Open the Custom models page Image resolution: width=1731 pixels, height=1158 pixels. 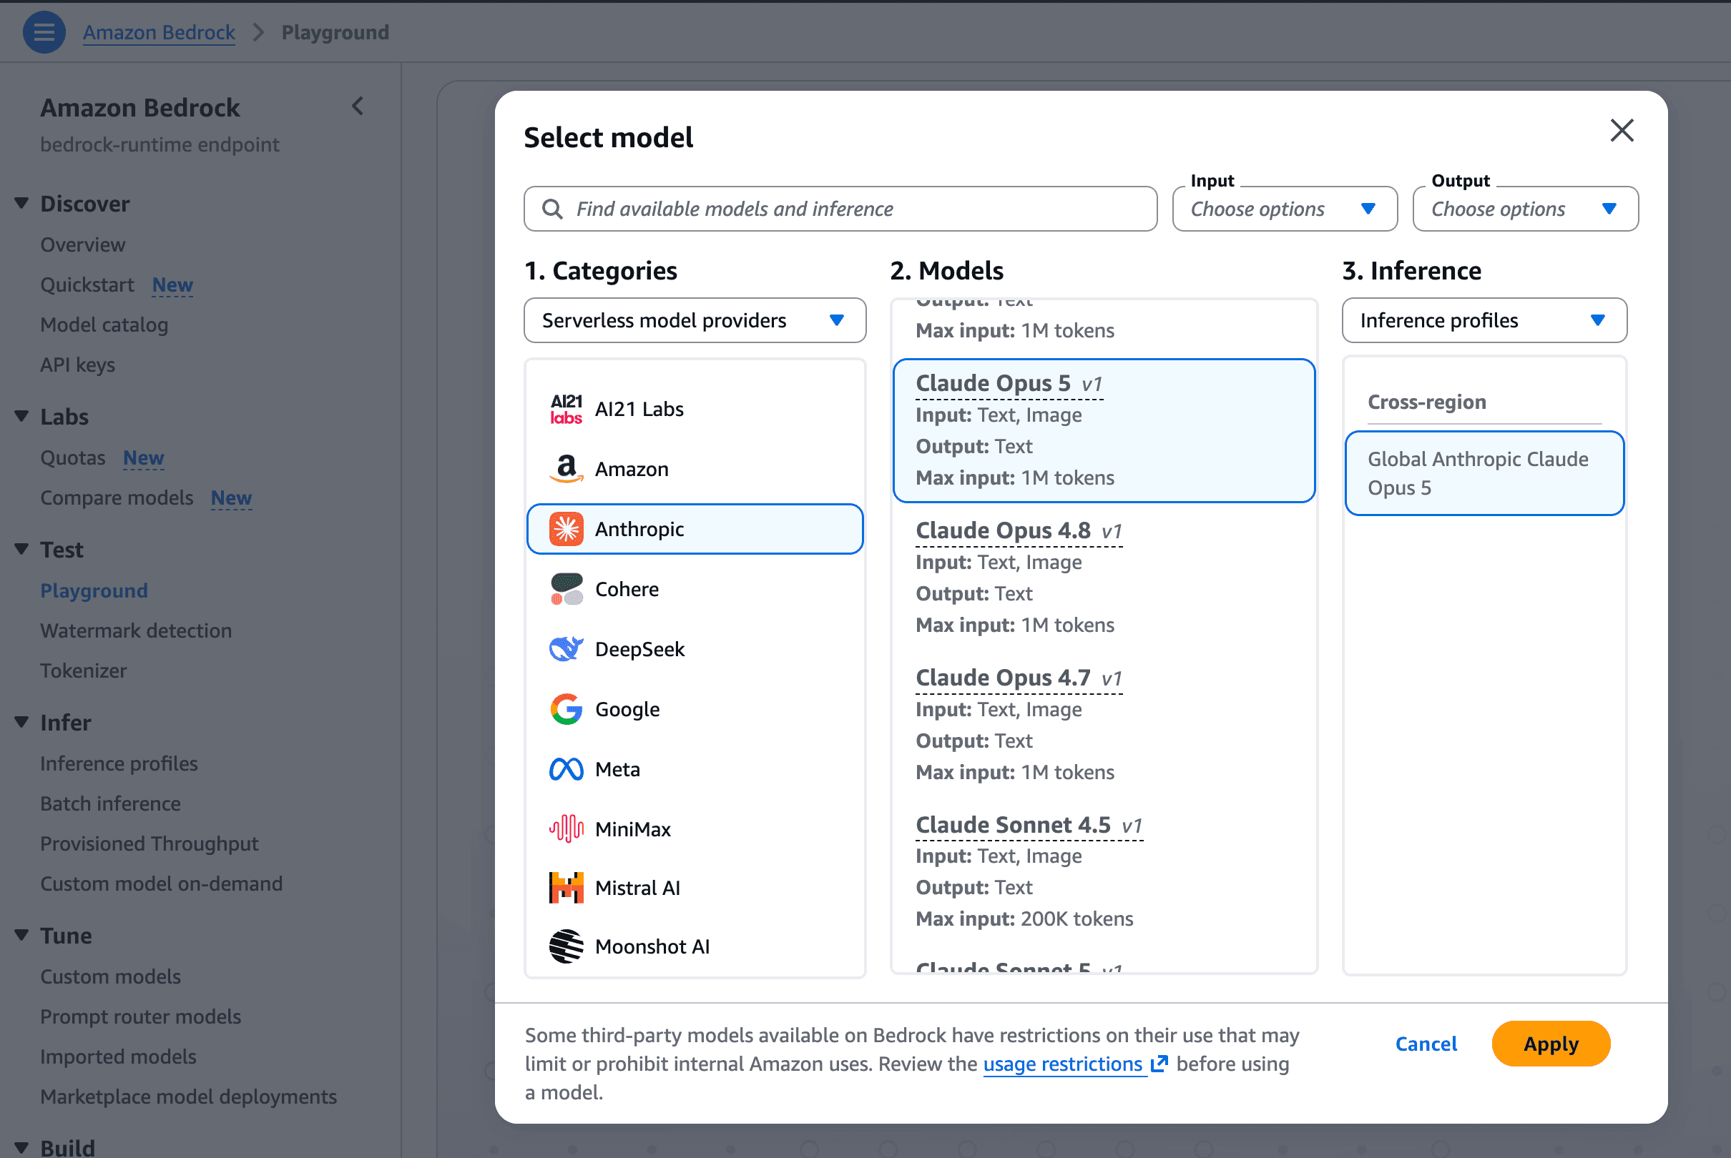110,976
